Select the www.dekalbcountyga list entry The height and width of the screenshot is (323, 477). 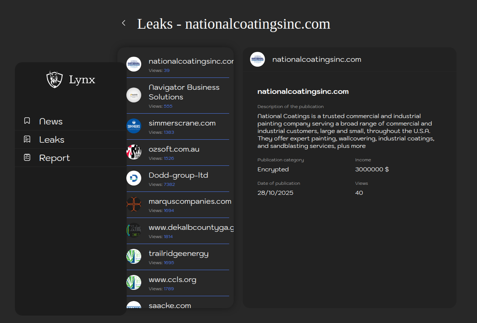point(191,228)
